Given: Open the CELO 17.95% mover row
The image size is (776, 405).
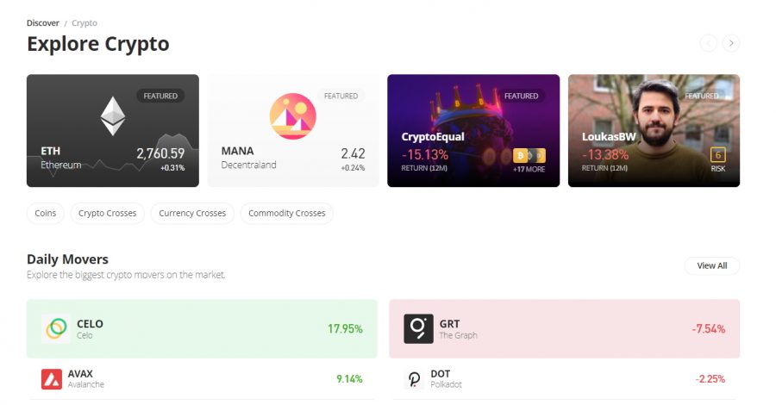Looking at the screenshot, I should pos(202,328).
